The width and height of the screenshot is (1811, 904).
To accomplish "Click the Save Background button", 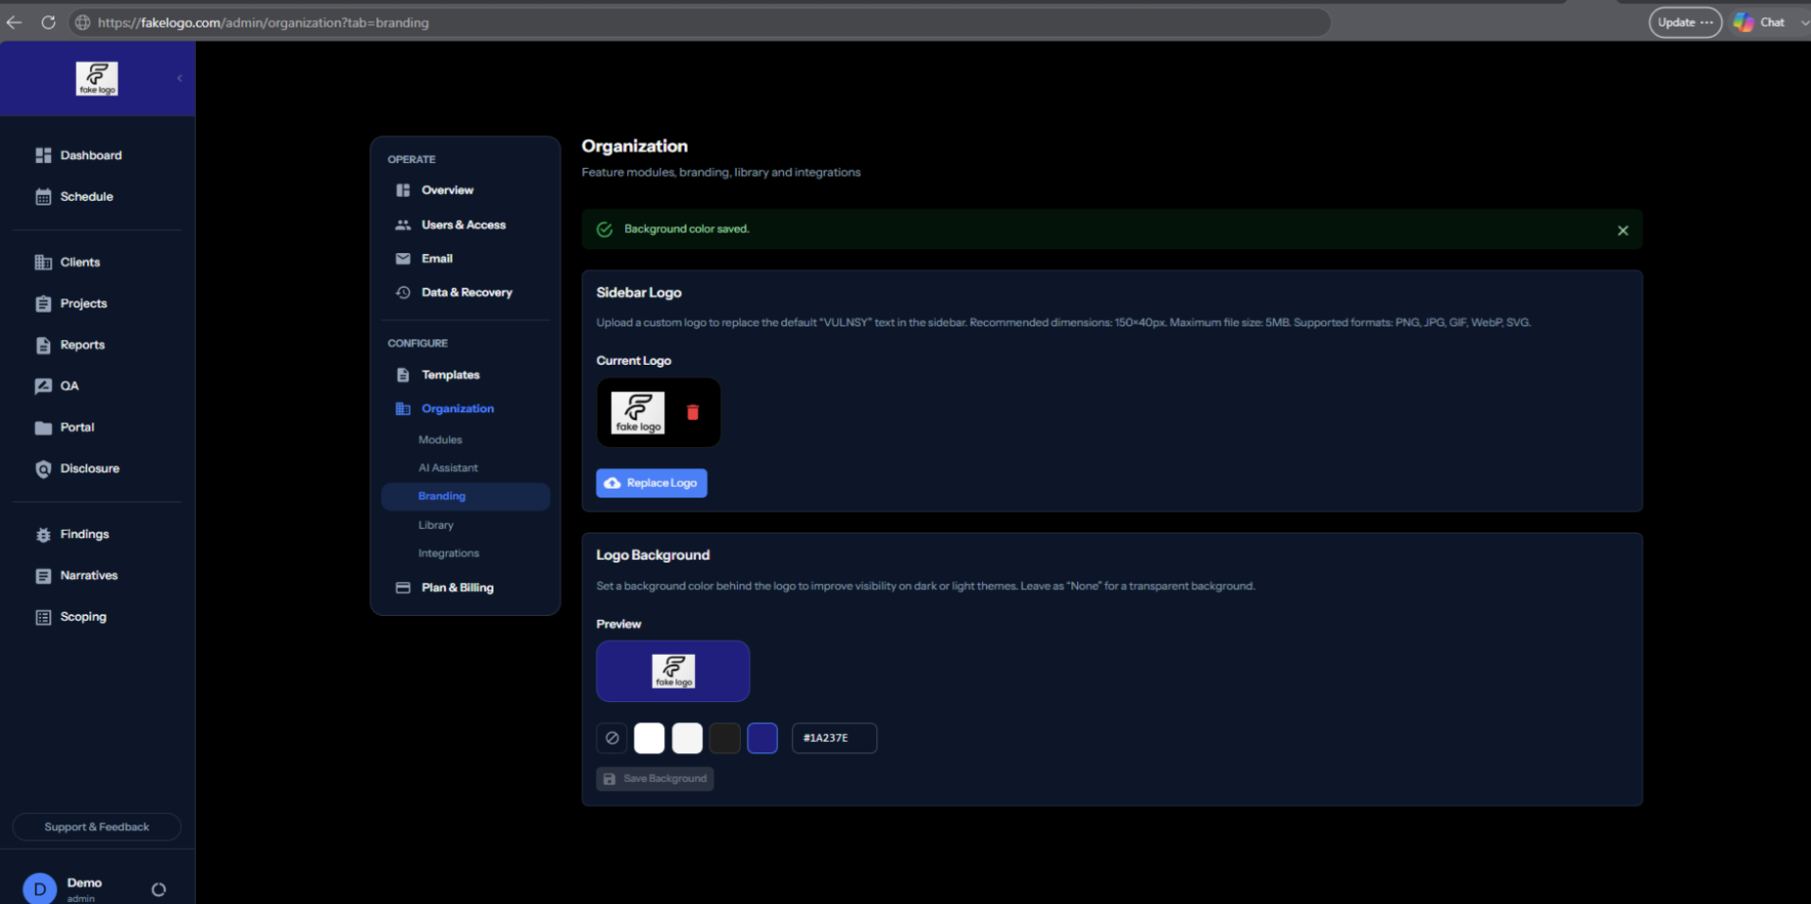I will click(654, 779).
